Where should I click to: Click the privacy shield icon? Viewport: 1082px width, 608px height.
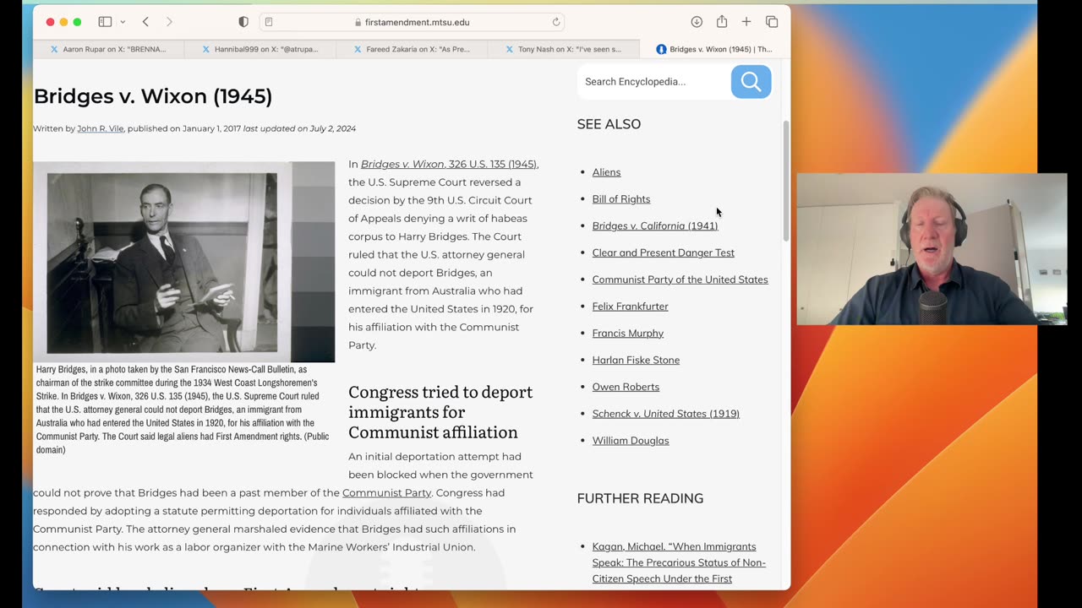coord(243,22)
